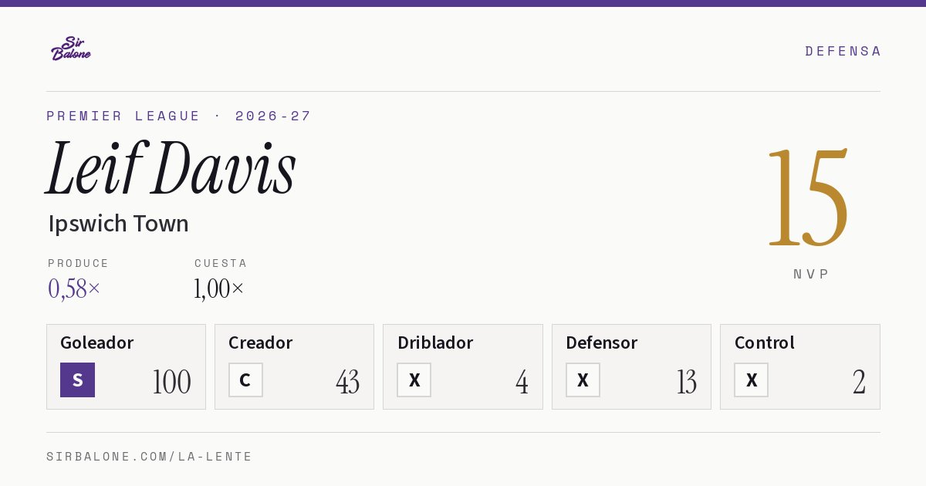
Task: Click the X badge under Driblador
Action: pos(414,380)
